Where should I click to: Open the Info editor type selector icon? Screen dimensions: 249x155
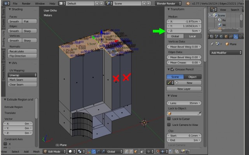click(6, 3)
